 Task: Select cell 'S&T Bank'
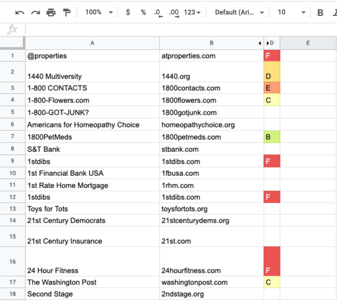click(93, 149)
